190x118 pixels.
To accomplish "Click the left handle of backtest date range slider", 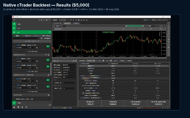I will click(126, 26).
